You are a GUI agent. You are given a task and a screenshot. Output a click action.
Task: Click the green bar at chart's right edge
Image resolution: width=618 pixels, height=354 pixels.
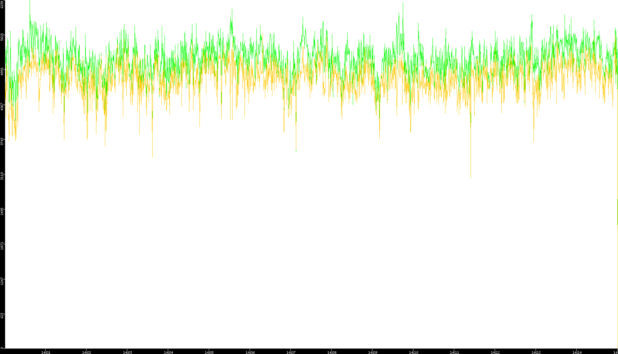tap(617, 211)
